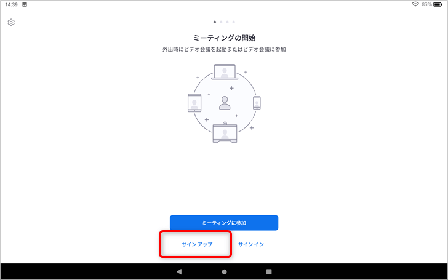The width and height of the screenshot is (448, 280).
Task: Tap the blue ミーティングに参加 button
Action: [224, 222]
